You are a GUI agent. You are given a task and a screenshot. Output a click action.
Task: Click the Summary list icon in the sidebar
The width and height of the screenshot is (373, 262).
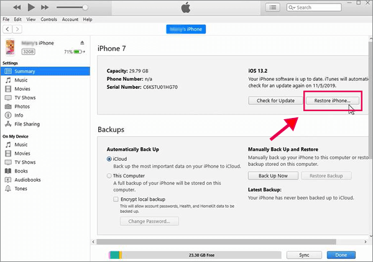pos(8,71)
